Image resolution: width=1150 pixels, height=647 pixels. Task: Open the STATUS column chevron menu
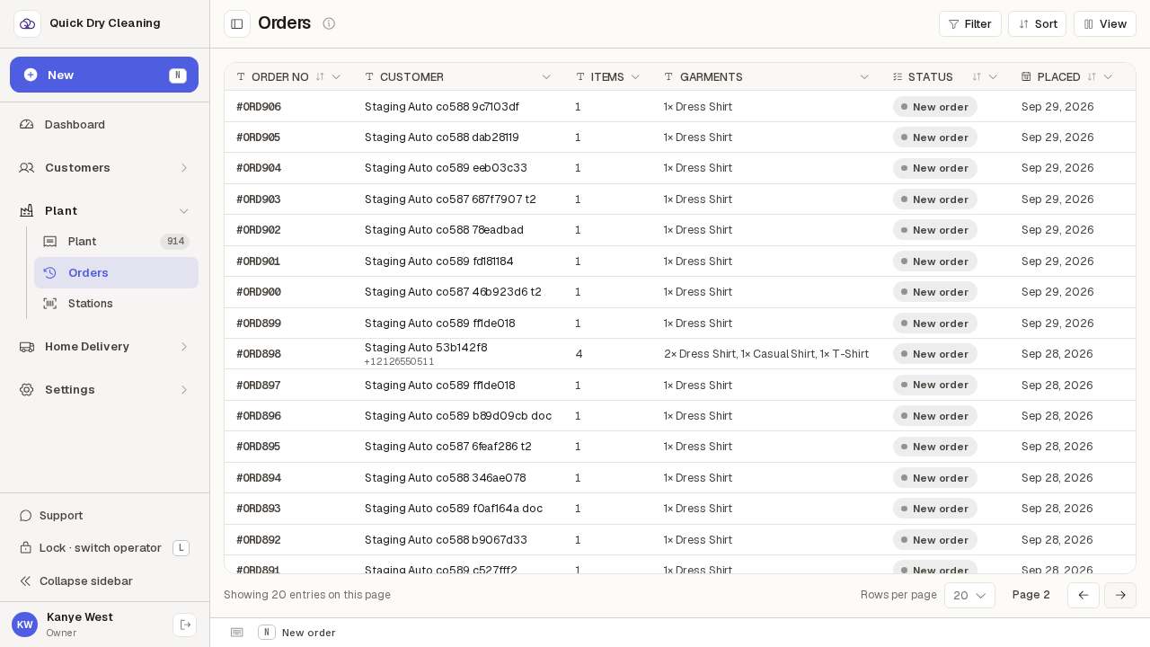993,77
